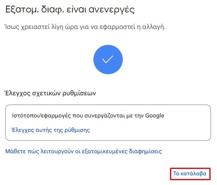
Task: Click the Έλεγχος σχετικών ρυθμίσεων section heading
Action: point(50,93)
